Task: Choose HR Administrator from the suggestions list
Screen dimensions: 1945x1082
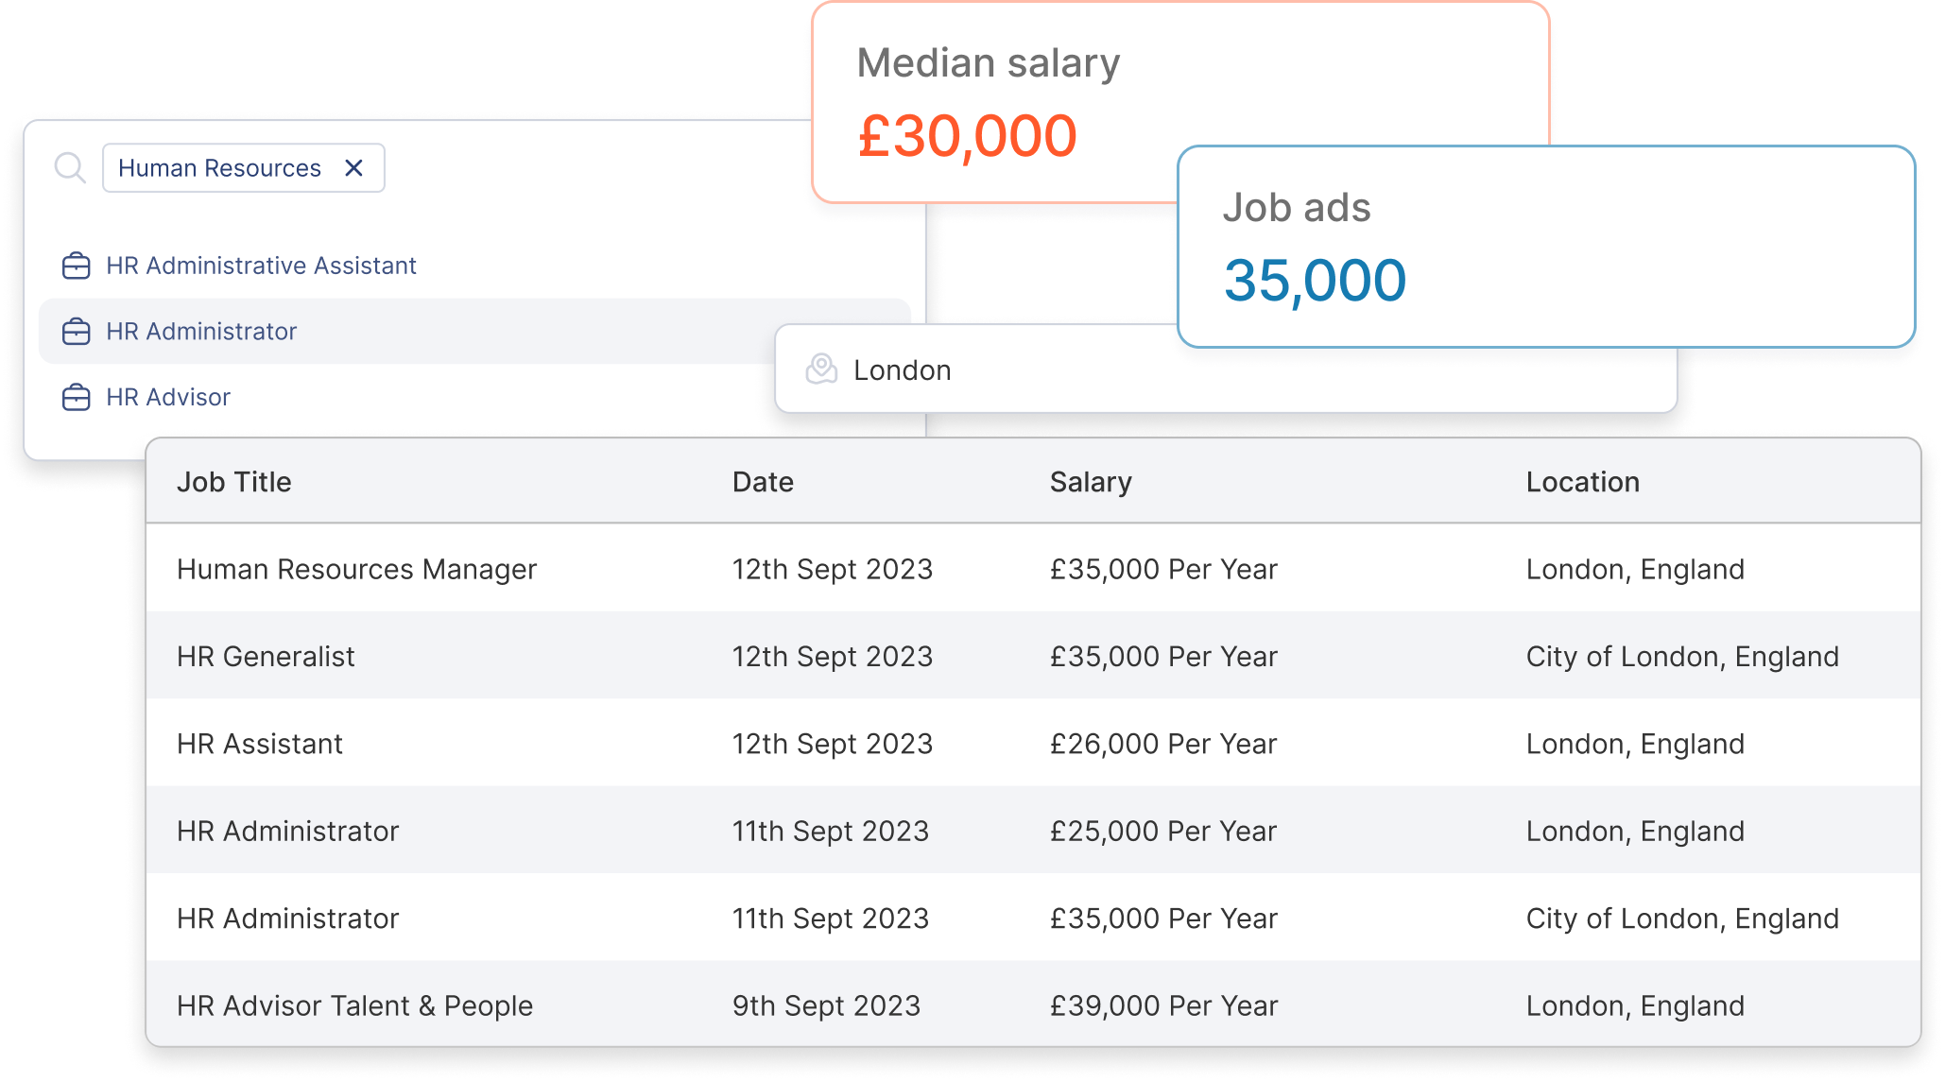Action: (201, 332)
